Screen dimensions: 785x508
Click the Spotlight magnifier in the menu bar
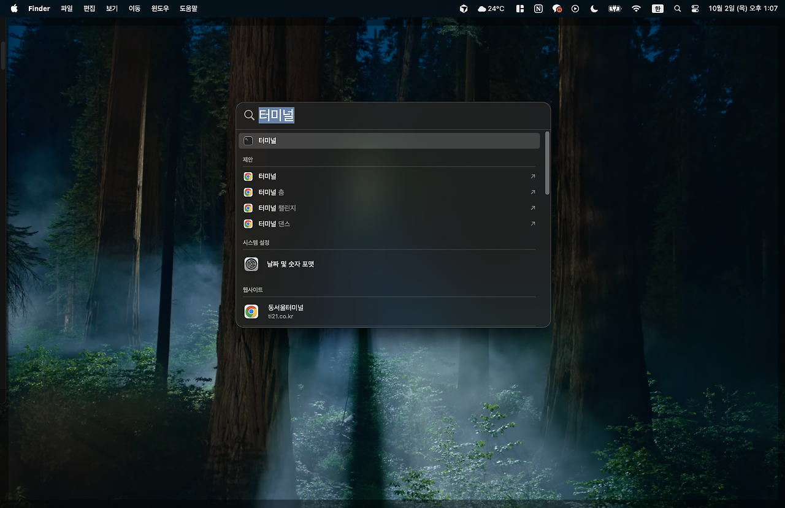pyautogui.click(x=677, y=9)
